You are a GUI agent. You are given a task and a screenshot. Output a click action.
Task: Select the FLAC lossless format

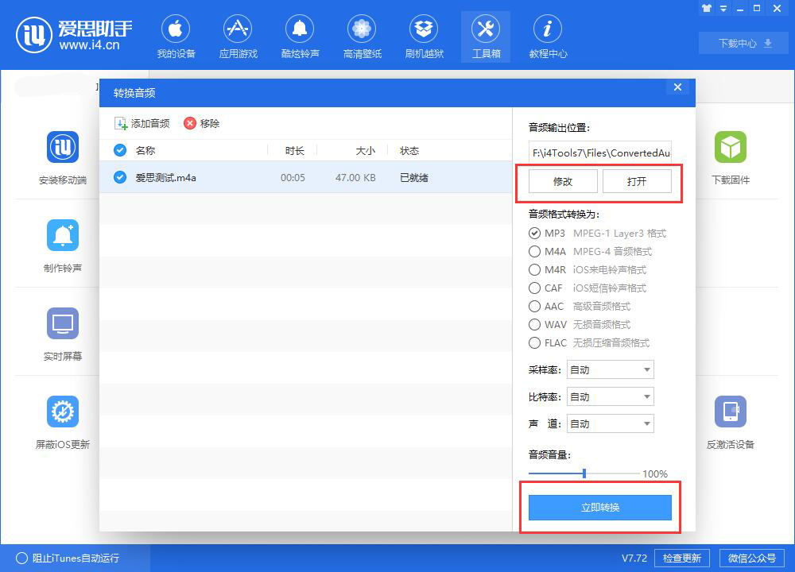534,343
